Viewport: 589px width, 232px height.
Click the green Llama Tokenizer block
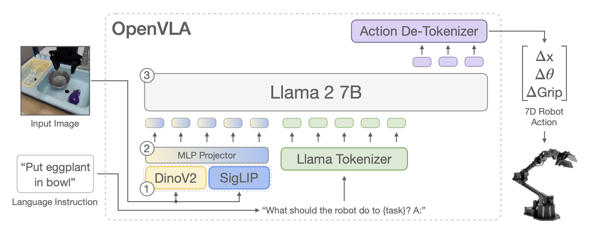point(344,159)
